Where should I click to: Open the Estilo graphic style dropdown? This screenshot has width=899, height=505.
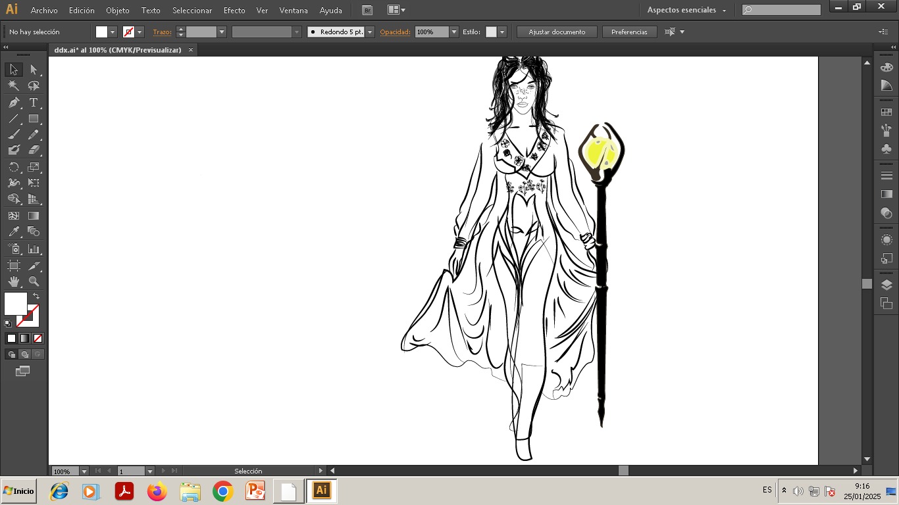[x=502, y=32]
